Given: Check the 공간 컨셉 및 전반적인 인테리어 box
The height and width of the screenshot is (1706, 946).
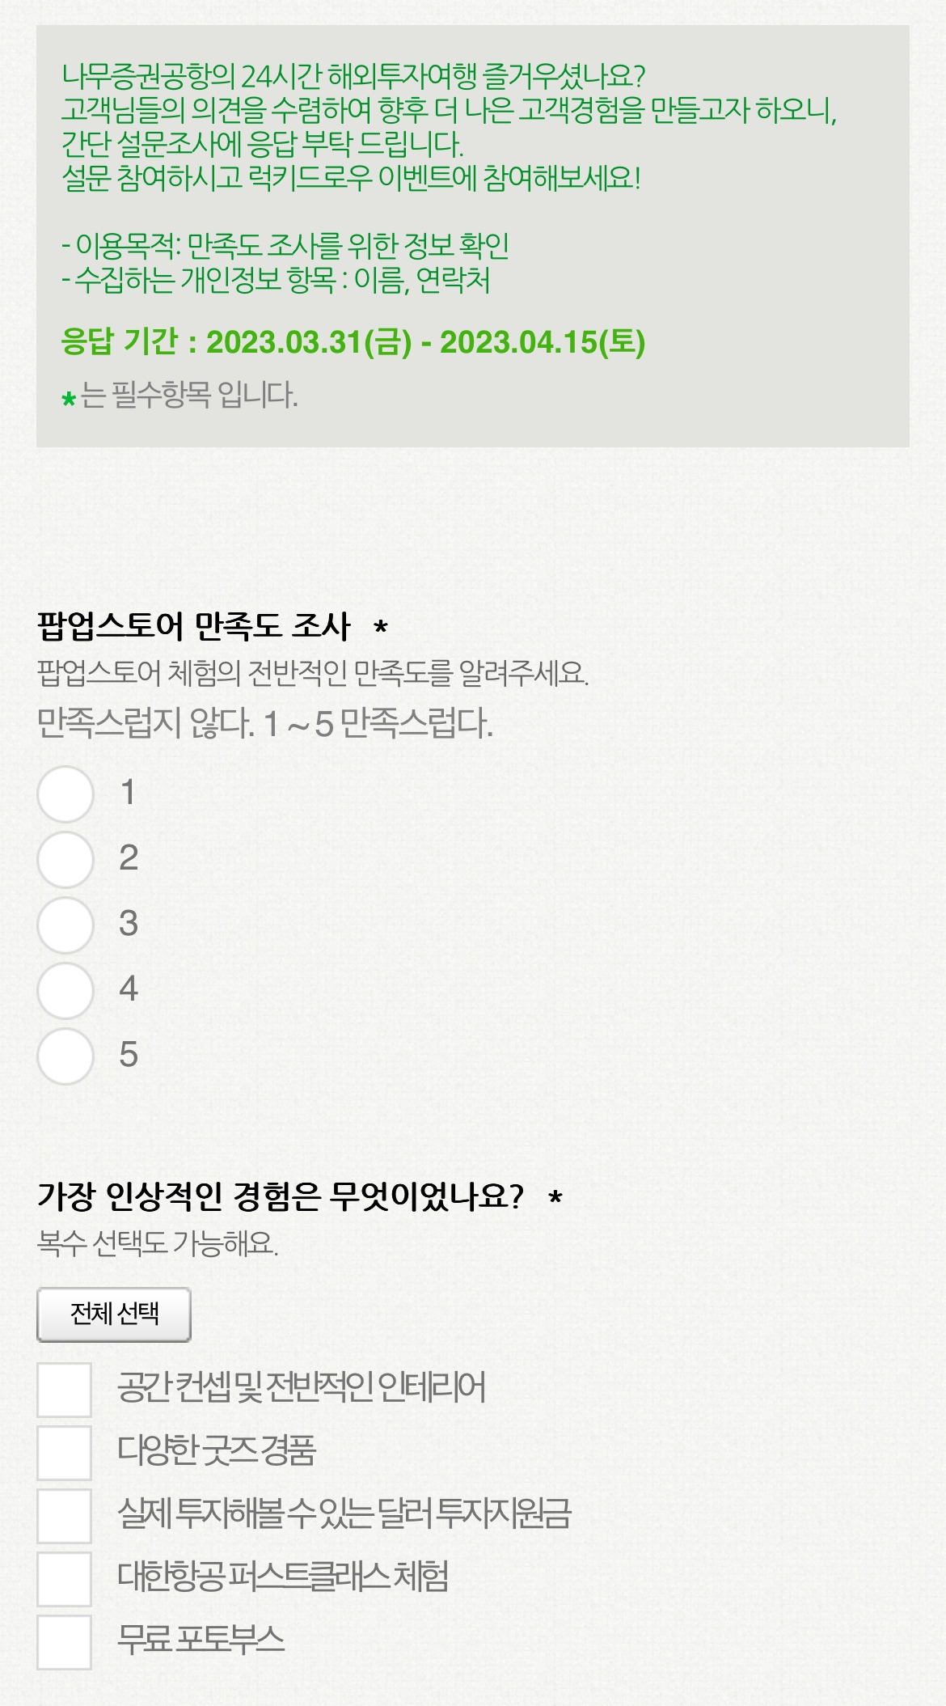Looking at the screenshot, I should coord(64,1390).
